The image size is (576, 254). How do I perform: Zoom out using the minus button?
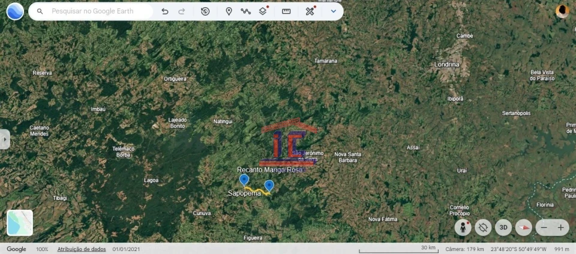click(544, 228)
